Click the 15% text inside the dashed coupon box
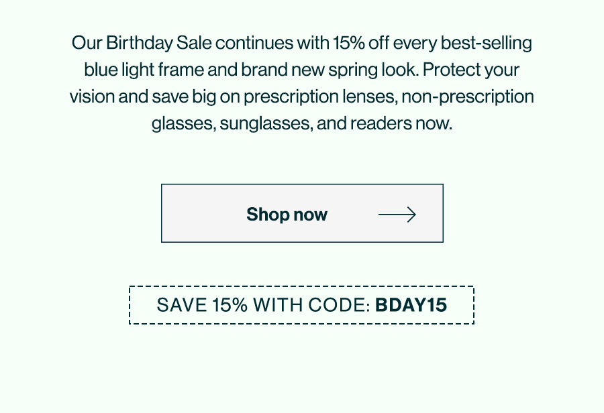The width and height of the screenshot is (604, 413). click(230, 305)
